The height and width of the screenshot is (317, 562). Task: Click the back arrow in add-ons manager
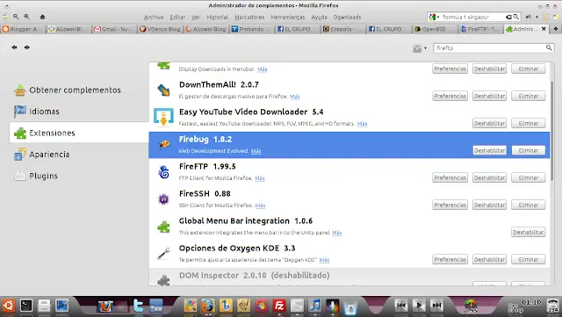click(14, 47)
